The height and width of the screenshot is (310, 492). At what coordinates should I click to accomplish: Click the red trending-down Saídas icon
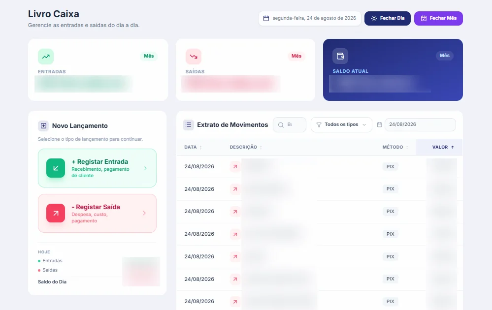(x=193, y=57)
